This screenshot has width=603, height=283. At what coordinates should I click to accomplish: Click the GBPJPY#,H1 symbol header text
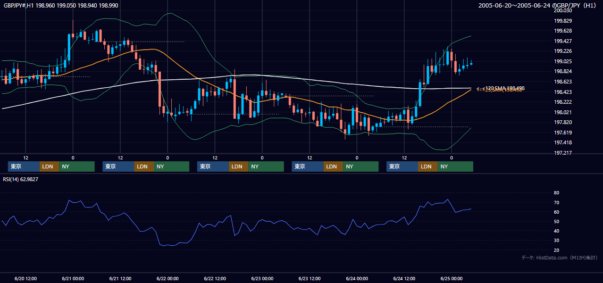point(60,5)
